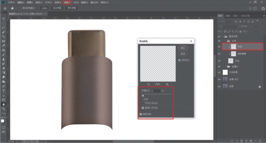
Task: Select the Zoom tool in toolbar
Action: pos(4,109)
